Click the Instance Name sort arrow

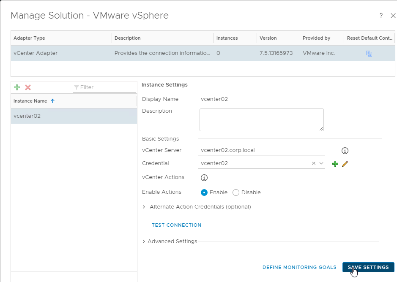coord(53,101)
